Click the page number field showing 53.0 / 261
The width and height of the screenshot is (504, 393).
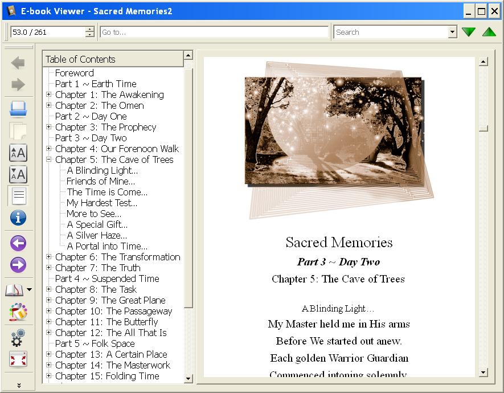coord(48,32)
